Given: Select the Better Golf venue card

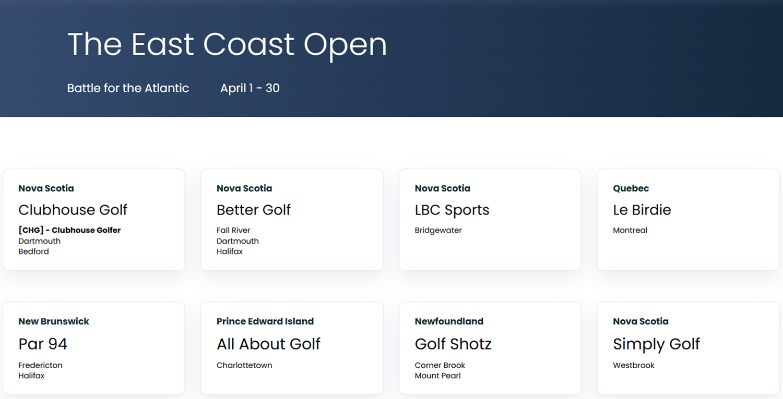Looking at the screenshot, I should [292, 220].
